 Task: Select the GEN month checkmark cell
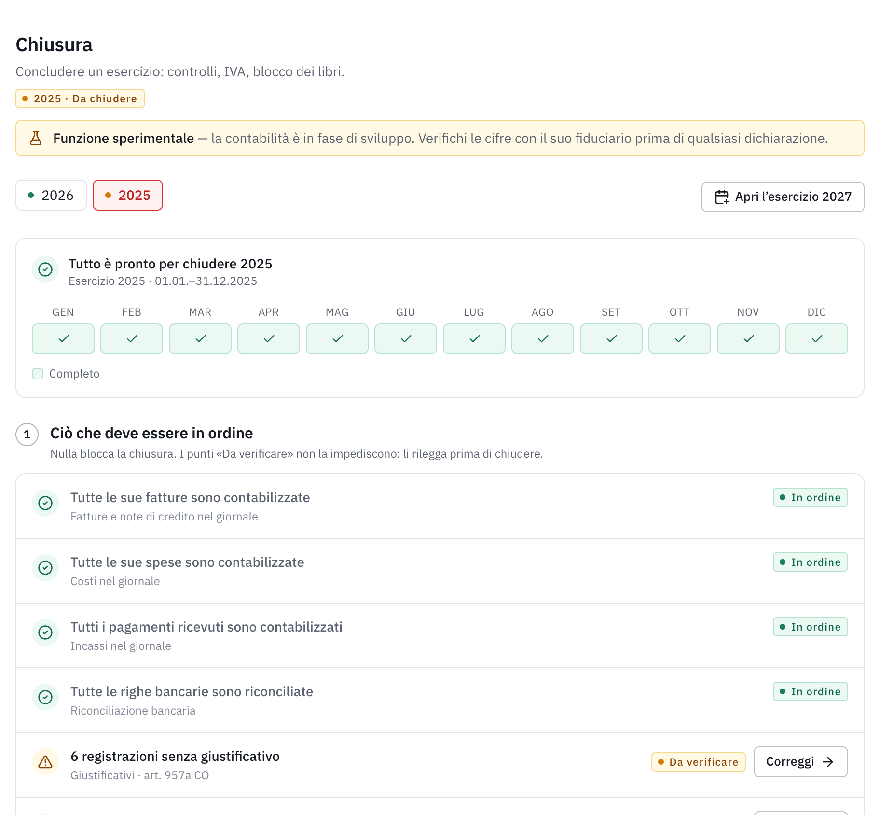click(x=63, y=339)
